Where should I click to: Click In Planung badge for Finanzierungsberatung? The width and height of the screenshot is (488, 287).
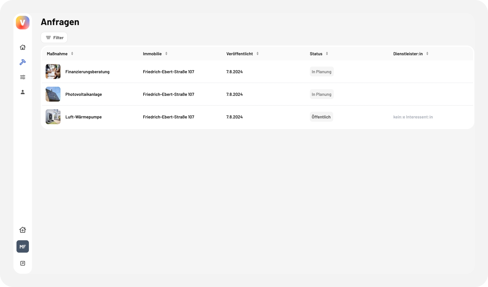[x=322, y=72]
